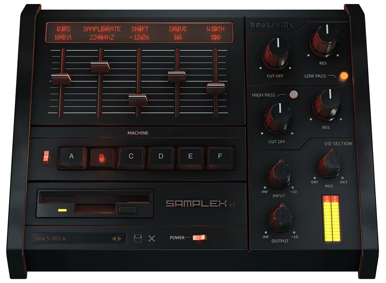
Task: Select machine A
Action: [72, 158]
